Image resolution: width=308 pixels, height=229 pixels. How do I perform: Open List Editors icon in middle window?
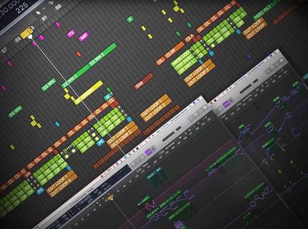pos(191,119)
